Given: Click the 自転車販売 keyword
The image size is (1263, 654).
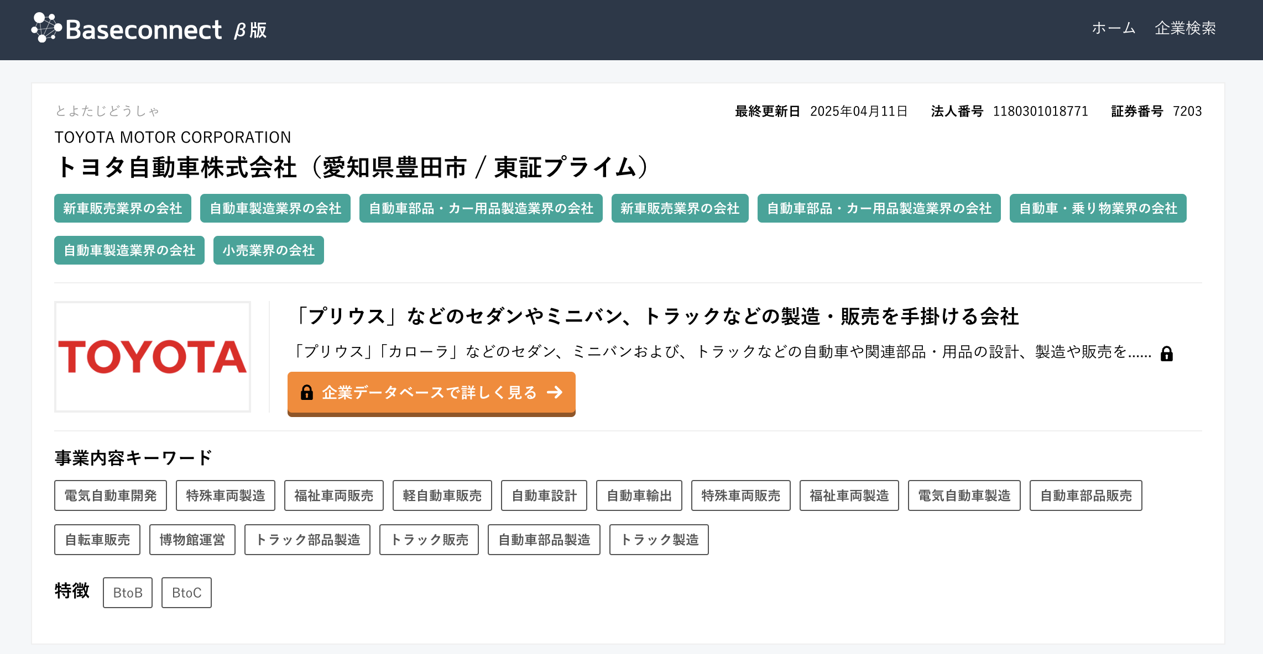Looking at the screenshot, I should coord(97,540).
